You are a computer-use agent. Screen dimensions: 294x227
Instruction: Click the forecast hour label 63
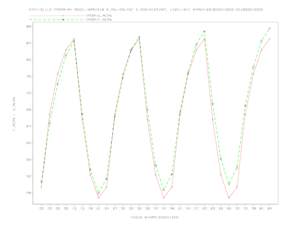(213, 208)
